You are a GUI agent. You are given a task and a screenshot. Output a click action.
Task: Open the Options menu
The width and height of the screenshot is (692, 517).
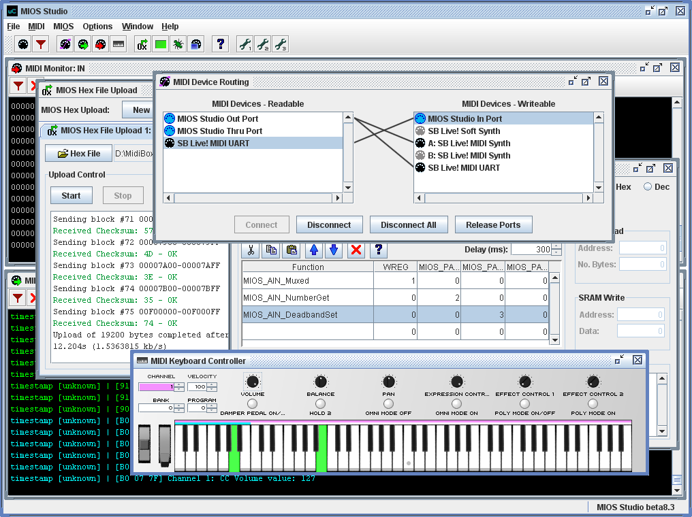[x=97, y=27]
